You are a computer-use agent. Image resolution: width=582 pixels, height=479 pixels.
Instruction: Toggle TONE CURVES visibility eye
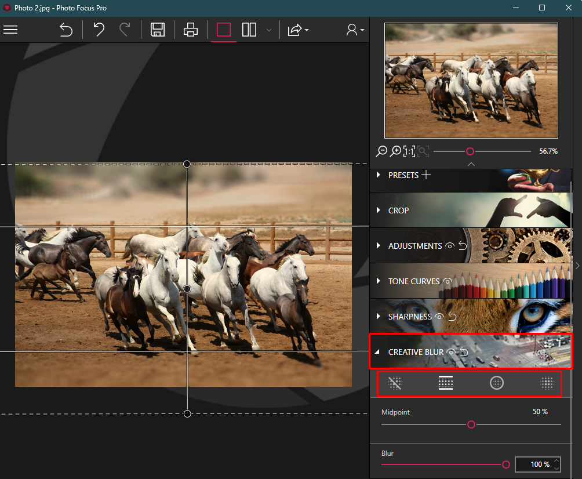coord(447,281)
